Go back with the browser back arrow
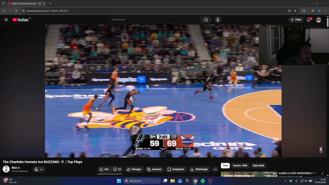The height and width of the screenshot is (185, 329). [x=4, y=11]
